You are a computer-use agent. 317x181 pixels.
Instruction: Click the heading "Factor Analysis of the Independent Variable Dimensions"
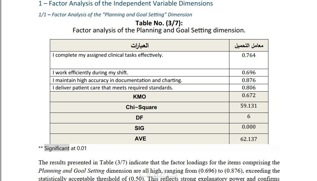pyautogui.click(x=131, y=4)
